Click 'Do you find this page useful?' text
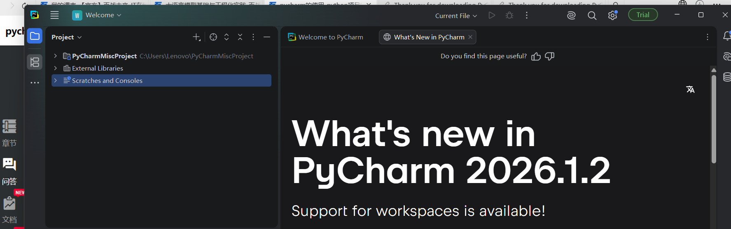This screenshot has height=229, width=731. (x=483, y=56)
